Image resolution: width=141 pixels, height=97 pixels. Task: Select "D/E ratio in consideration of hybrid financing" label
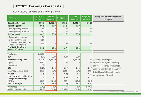tap(20, 77)
